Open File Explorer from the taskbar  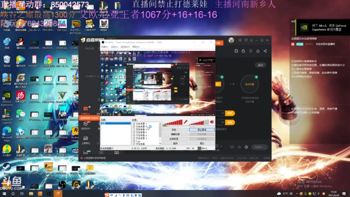point(31,194)
